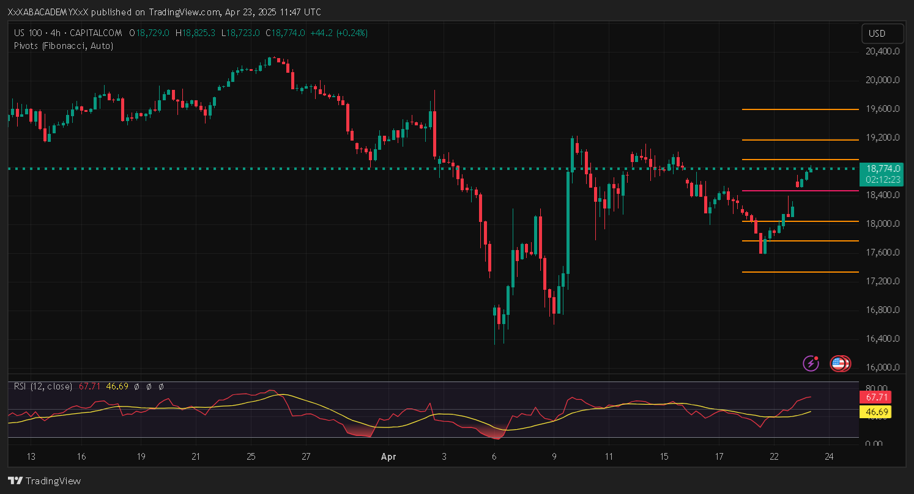
Task: Click the 16,000.0 price axis label
Action: tap(882, 367)
